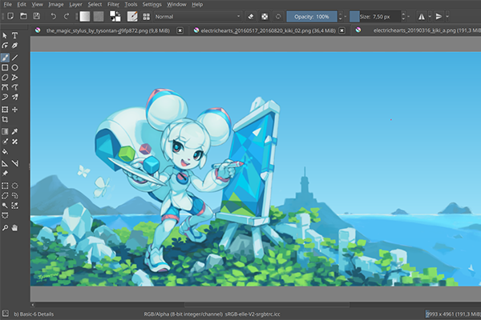Select the Rectangle shape tool
481x320 pixels.
coord(5,68)
